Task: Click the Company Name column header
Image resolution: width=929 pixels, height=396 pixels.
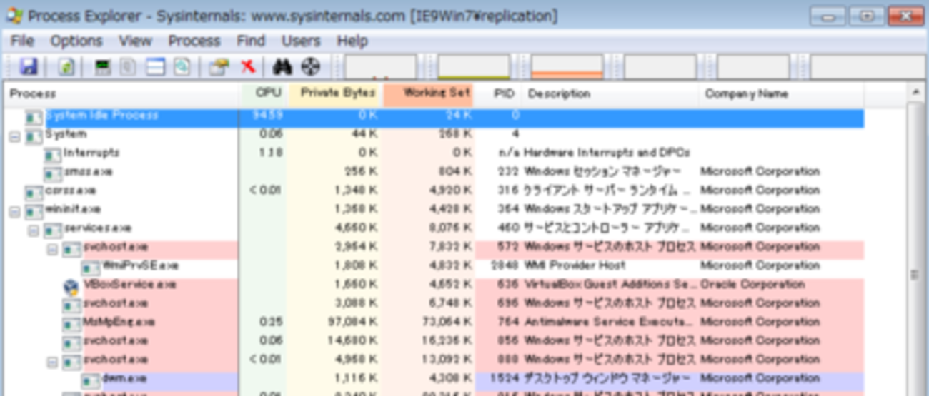Action: (x=746, y=93)
